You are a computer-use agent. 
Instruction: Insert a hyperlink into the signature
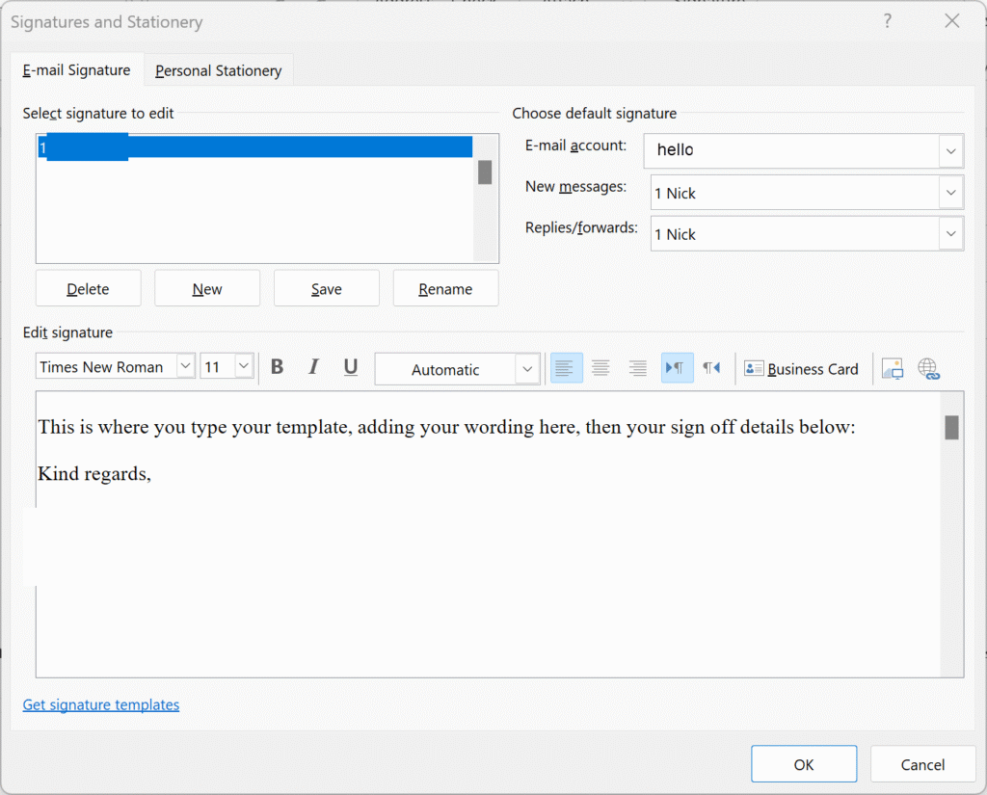(928, 367)
